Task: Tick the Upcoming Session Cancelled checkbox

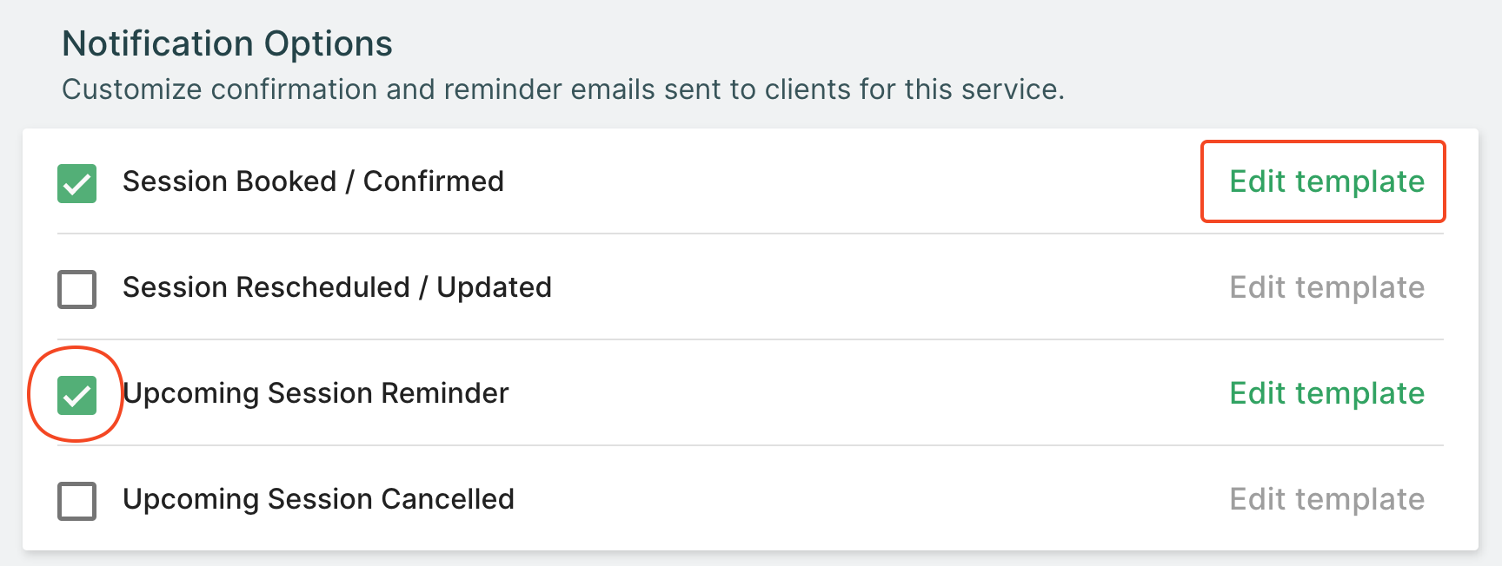Action: [x=76, y=501]
